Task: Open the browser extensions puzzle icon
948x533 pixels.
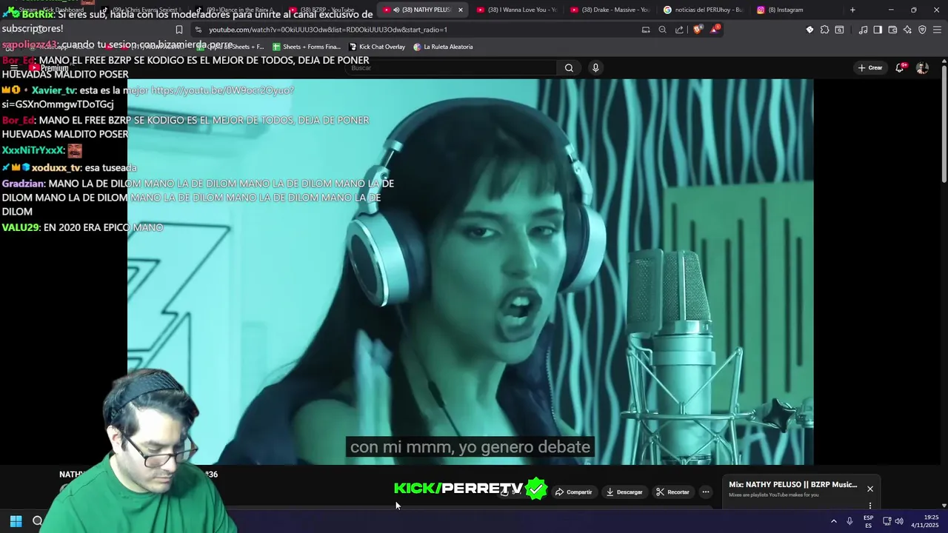Action: (x=824, y=30)
